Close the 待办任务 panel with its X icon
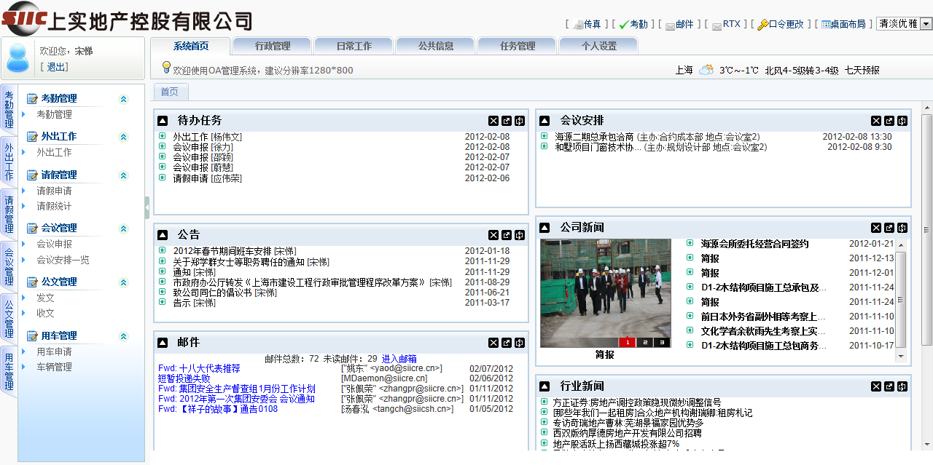 click(x=493, y=121)
